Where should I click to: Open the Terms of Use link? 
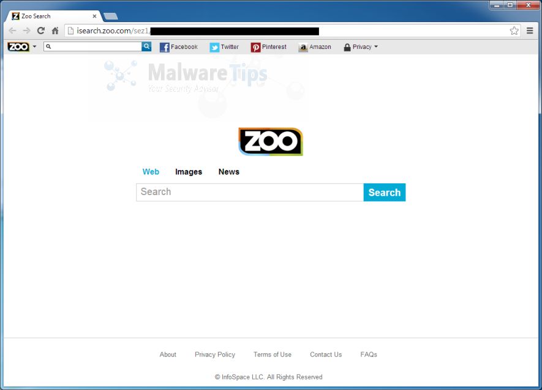[273, 355]
